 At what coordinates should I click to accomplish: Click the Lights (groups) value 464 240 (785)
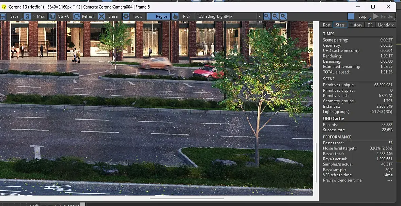point(381,112)
